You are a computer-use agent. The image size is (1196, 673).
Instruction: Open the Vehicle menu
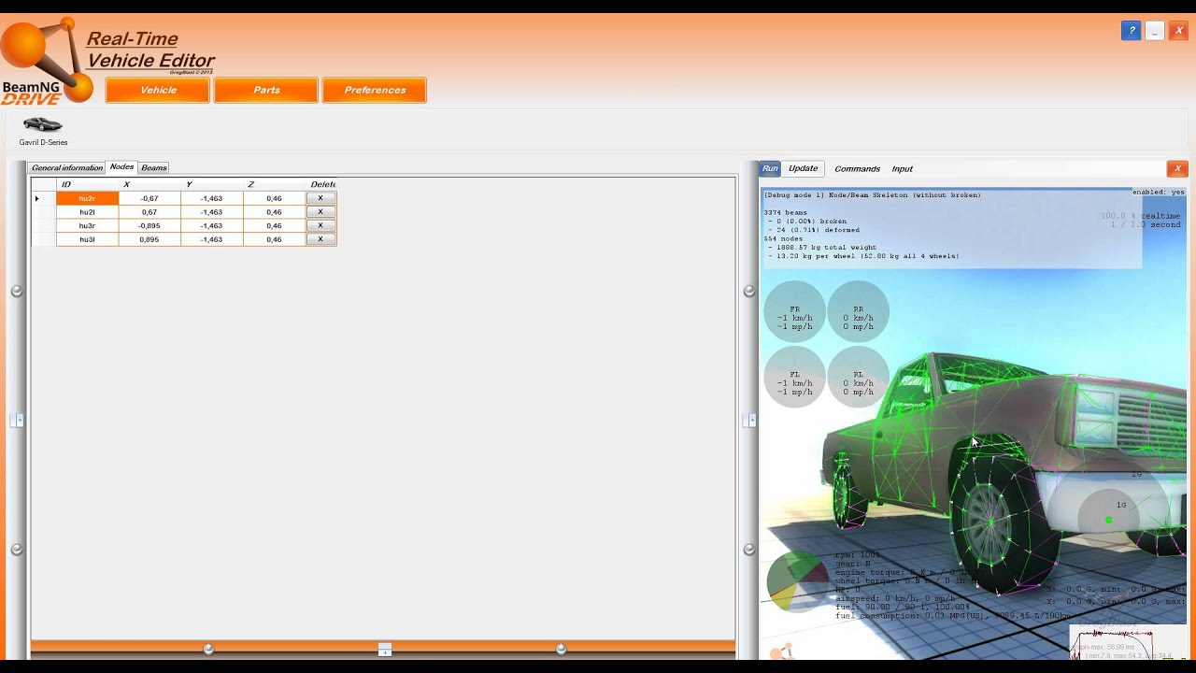pyautogui.click(x=158, y=90)
